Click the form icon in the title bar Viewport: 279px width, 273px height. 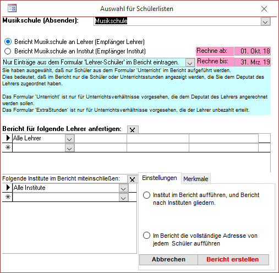coord(12,8)
